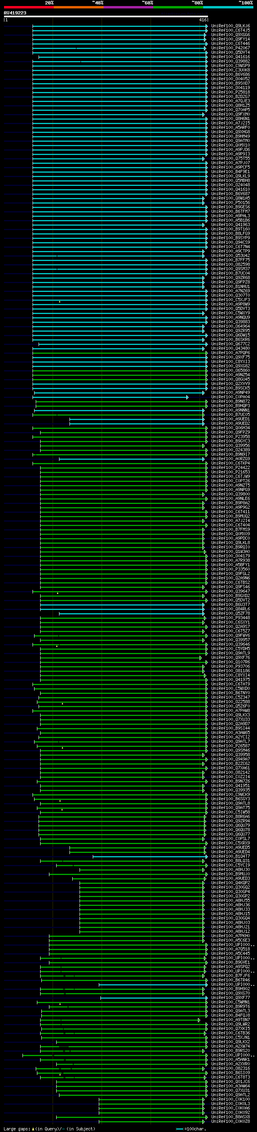Screen dimensions: 257x1132
Task: Select the UniRef100_Q9XHG8 entry
Action: pyautogui.click(x=230, y=132)
